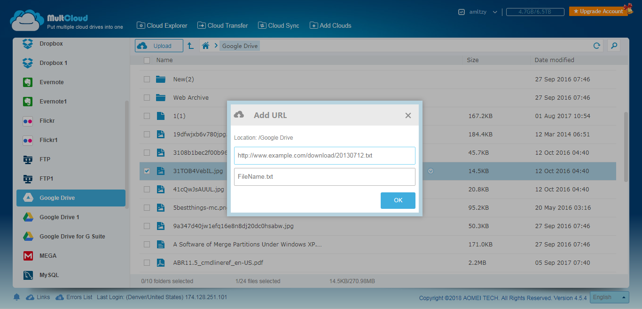Check the 9a347d40jw1efq16e8n8dj20dc0hsabw.jpg checkbox

click(x=147, y=226)
